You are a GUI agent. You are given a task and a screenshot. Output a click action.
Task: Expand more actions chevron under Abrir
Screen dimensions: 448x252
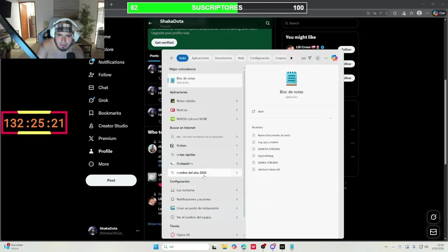(330, 118)
